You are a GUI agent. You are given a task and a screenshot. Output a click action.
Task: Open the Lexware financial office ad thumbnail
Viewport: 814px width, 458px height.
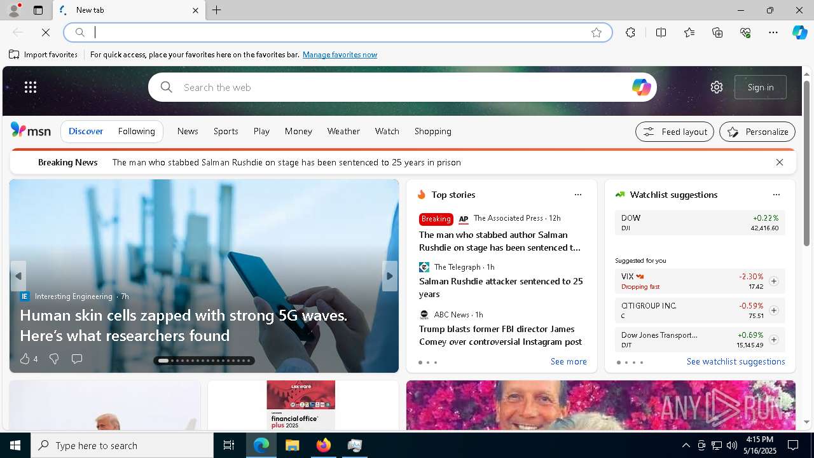[301, 405]
